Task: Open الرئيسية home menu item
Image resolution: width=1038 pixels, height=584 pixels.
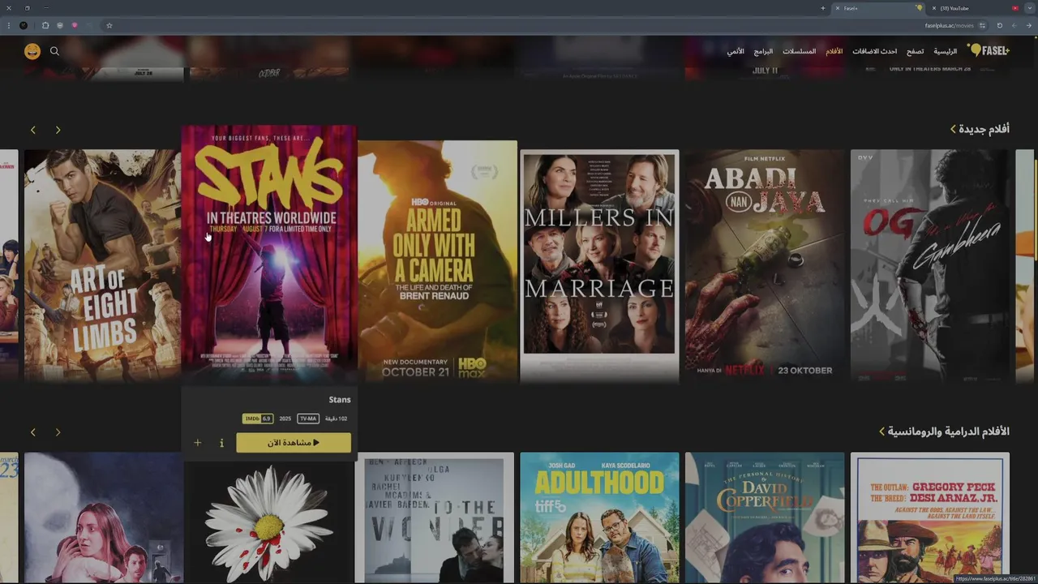Action: point(945,51)
